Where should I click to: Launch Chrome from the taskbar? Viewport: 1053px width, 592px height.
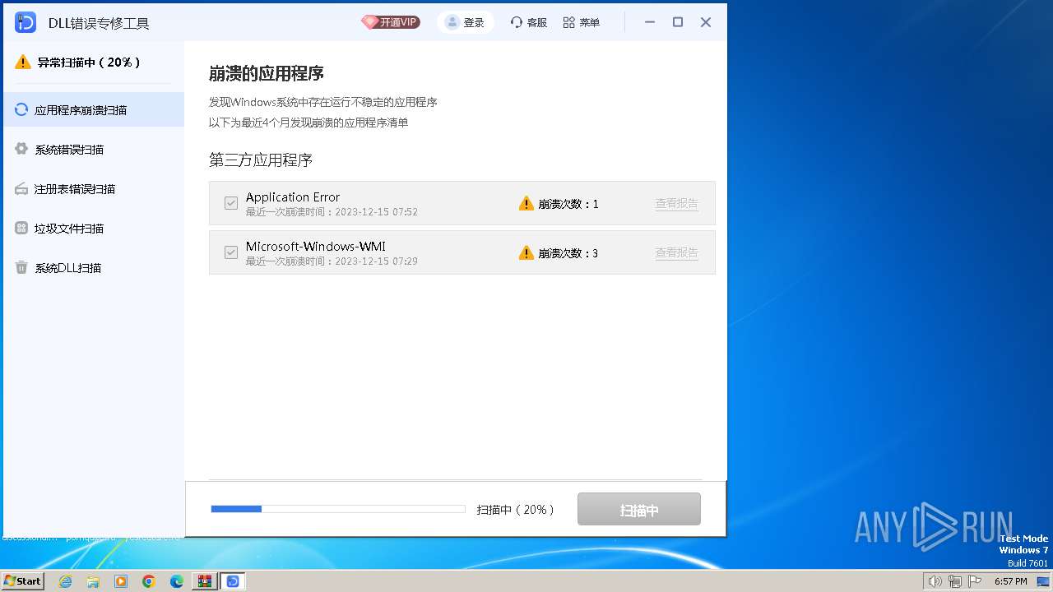tap(149, 581)
